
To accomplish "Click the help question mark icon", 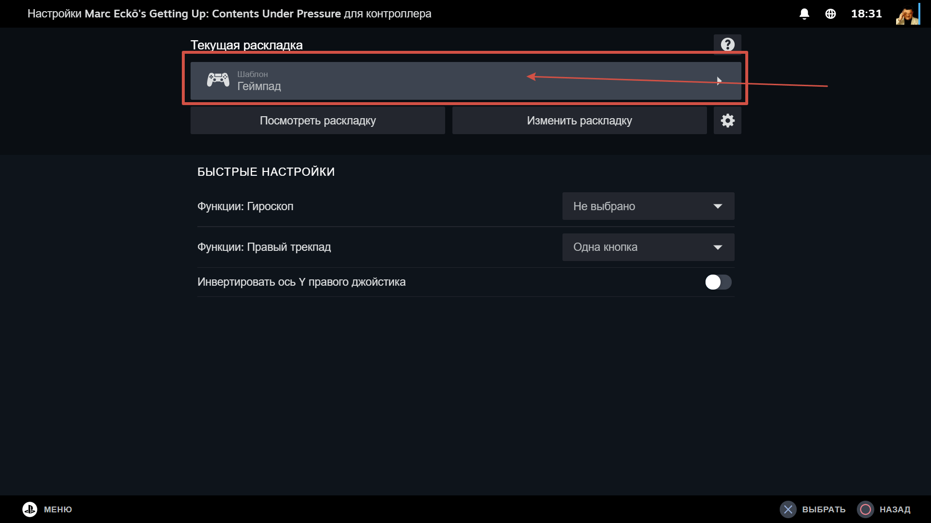I will tap(727, 45).
